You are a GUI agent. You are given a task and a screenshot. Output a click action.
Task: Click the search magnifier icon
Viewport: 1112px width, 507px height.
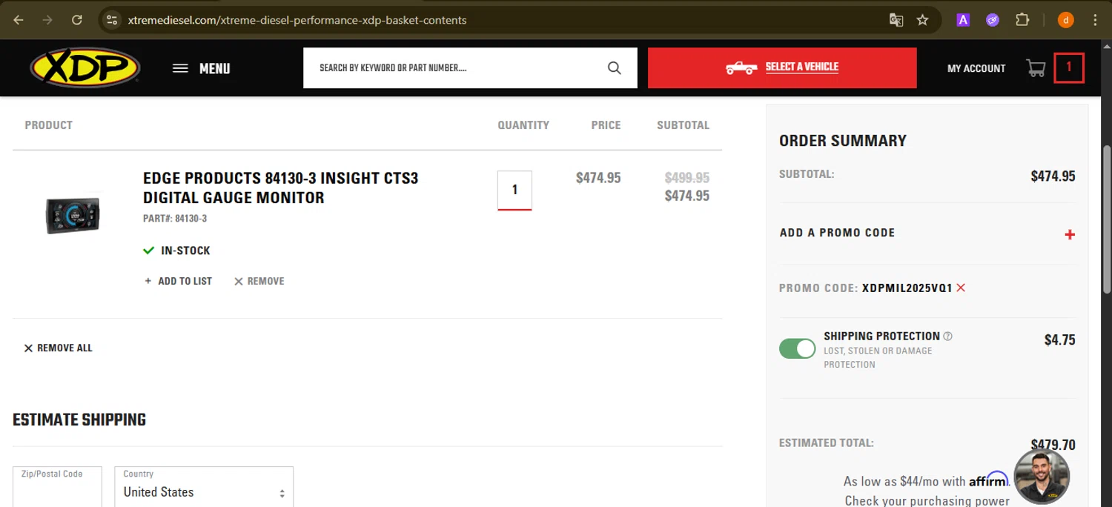pyautogui.click(x=614, y=68)
